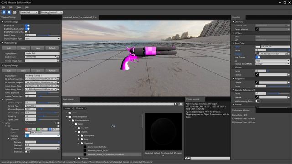The image size is (292, 164).
Task: Open the Help menu
Action: (x=26, y=7)
